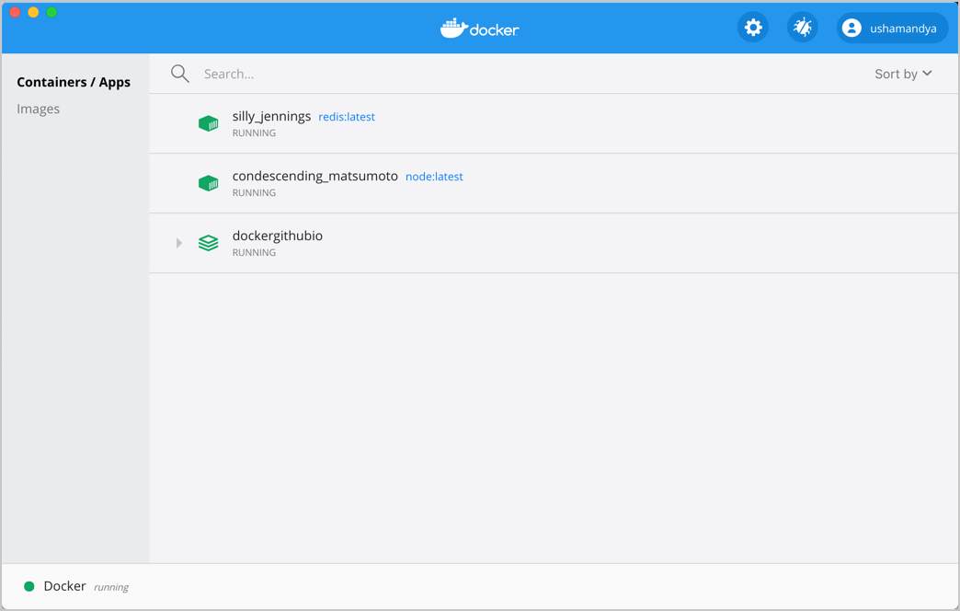Screen dimensions: 960x611
Task: Click the RUNNING status under condescending_matsumoto
Action: (x=254, y=192)
